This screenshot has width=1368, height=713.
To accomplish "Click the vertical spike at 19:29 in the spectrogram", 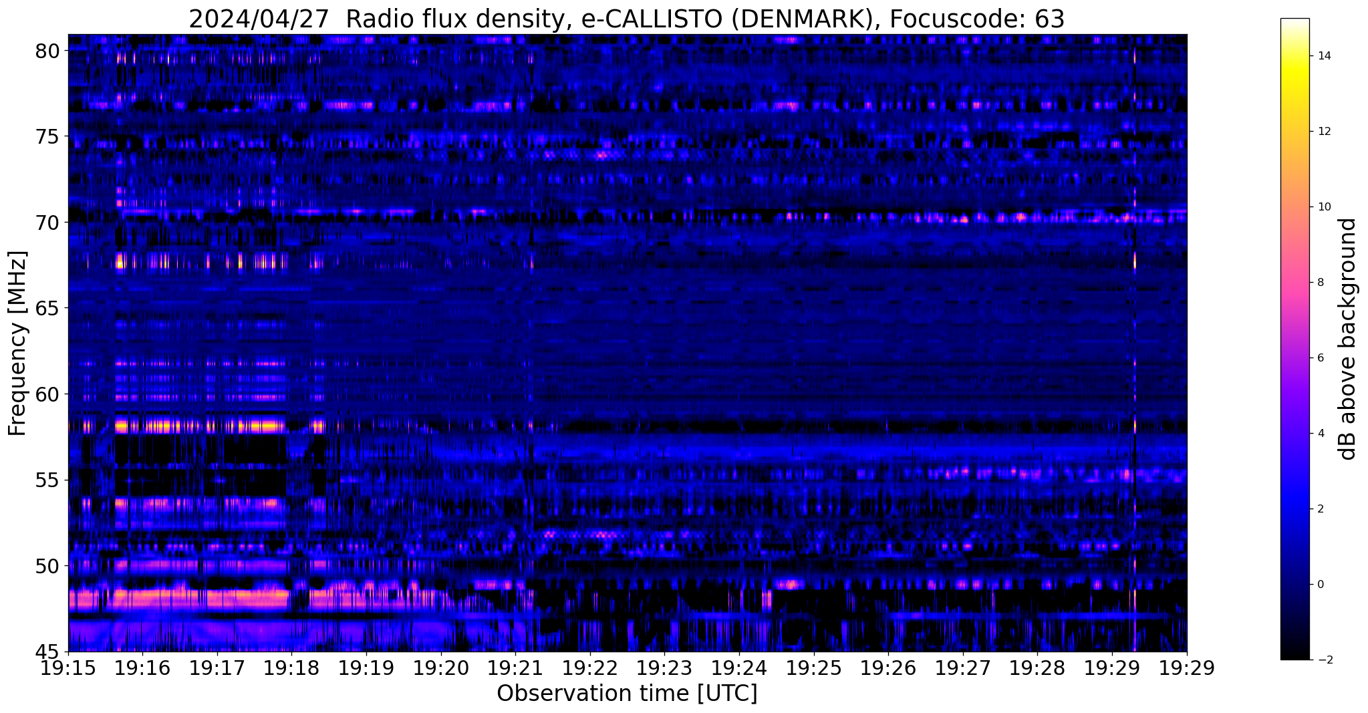I will [1135, 343].
